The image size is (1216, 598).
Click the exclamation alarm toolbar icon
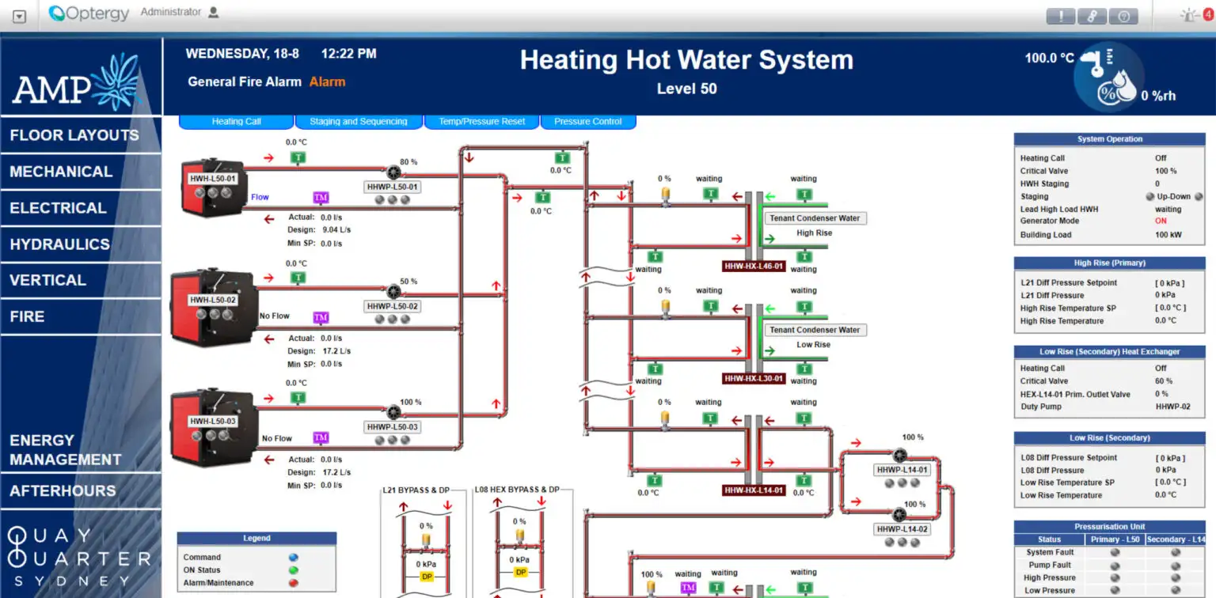pyautogui.click(x=1061, y=16)
